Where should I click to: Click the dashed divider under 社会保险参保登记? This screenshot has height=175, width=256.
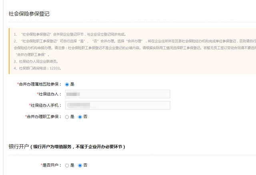tap(132, 22)
